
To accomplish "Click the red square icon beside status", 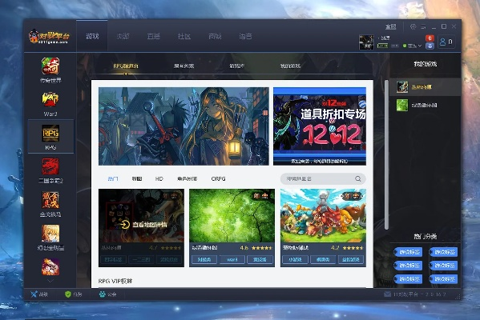I will pyautogui.click(x=430, y=38).
